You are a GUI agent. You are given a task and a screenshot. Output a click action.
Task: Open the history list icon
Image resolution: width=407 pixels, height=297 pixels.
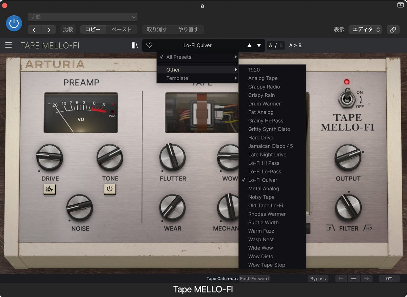354,279
